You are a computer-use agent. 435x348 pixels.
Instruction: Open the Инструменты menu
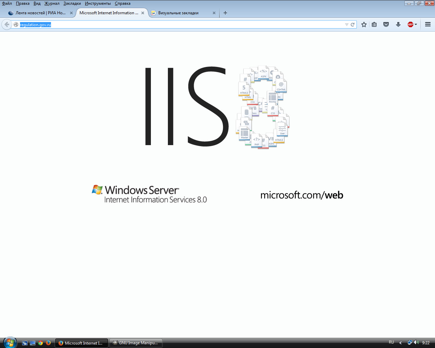tap(98, 3)
